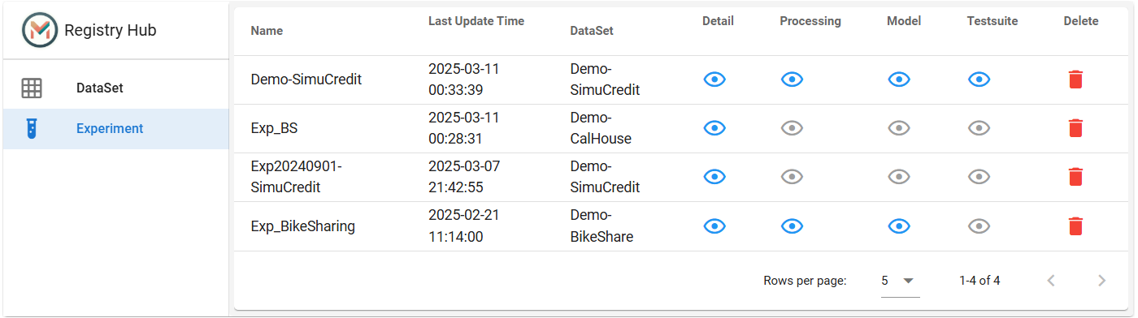Viewport: 1138px width, 318px height.
Task: Delete the Exp_BS experiment row
Action: tap(1075, 128)
